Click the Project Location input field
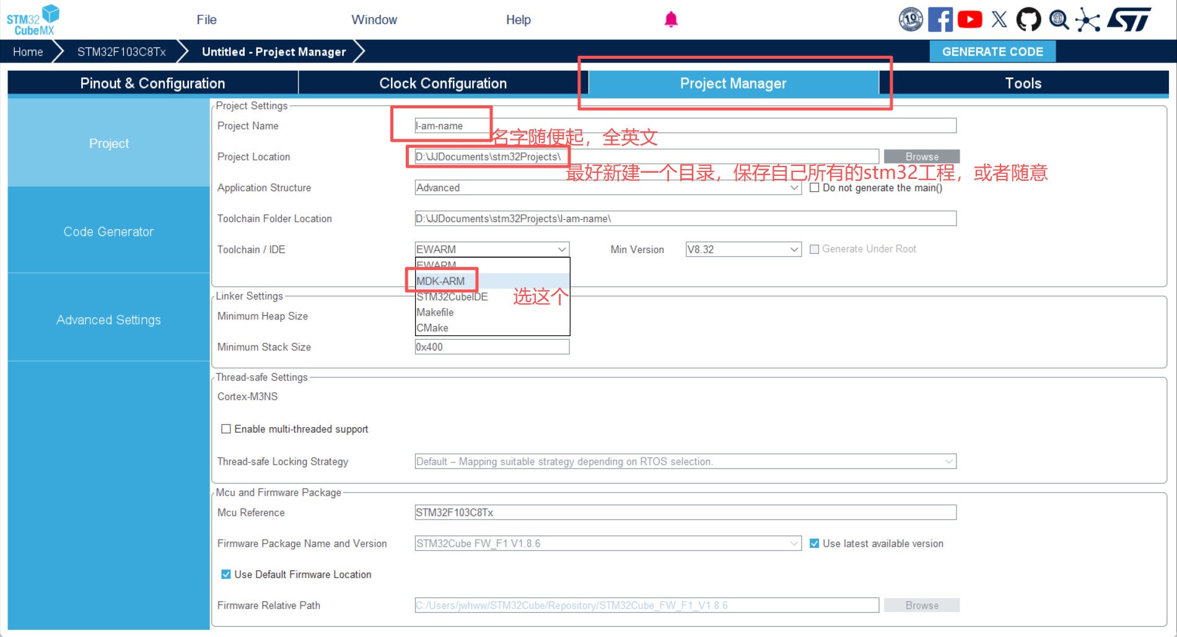Screen dimensions: 1177x637 click(x=647, y=157)
